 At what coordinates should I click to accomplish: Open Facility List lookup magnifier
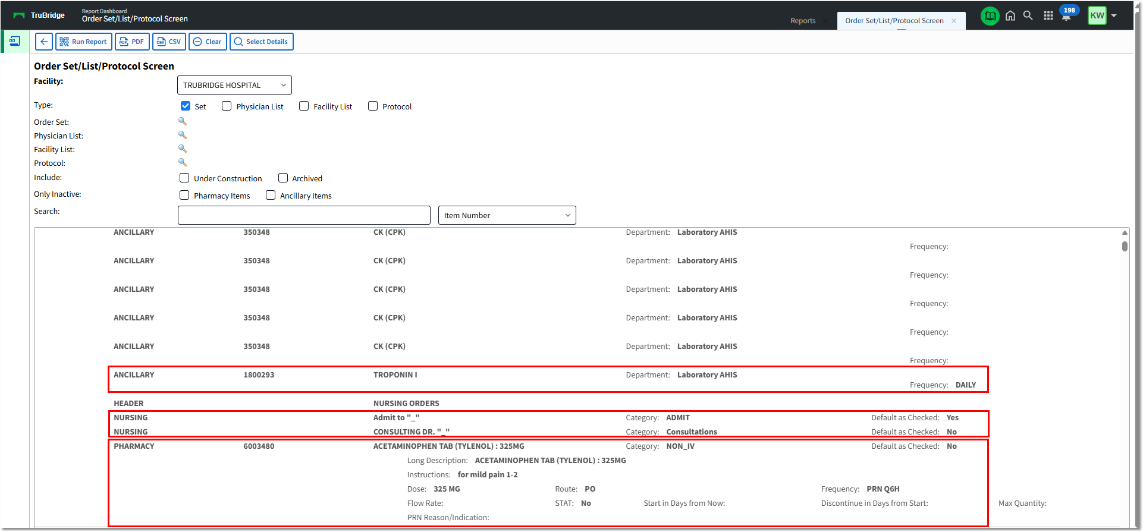(183, 149)
